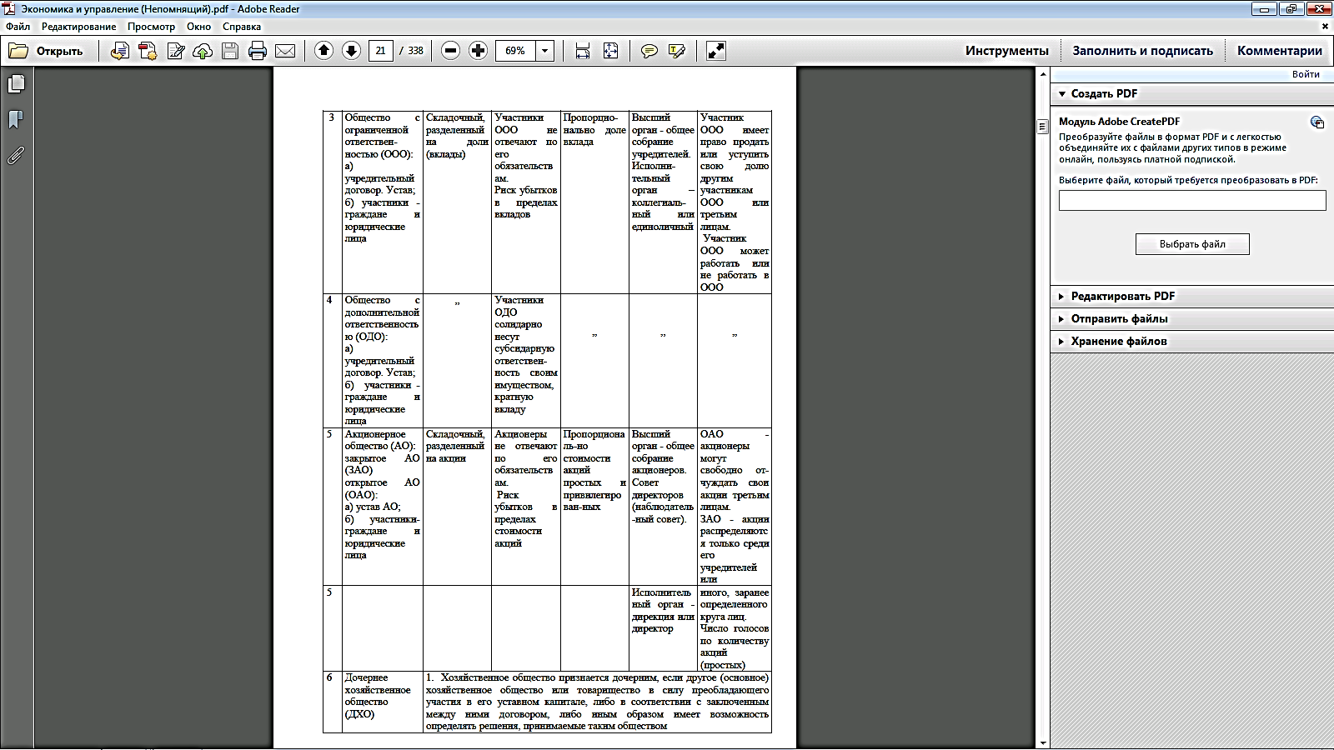Click the Открыть label button
The image size is (1334, 750).
point(60,51)
